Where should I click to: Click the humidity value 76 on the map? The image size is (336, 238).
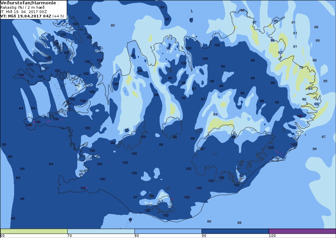[x=301, y=67]
